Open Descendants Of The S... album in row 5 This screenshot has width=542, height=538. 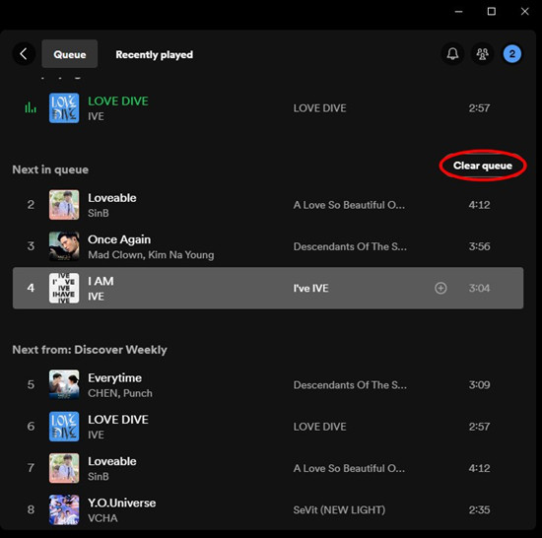(x=350, y=385)
